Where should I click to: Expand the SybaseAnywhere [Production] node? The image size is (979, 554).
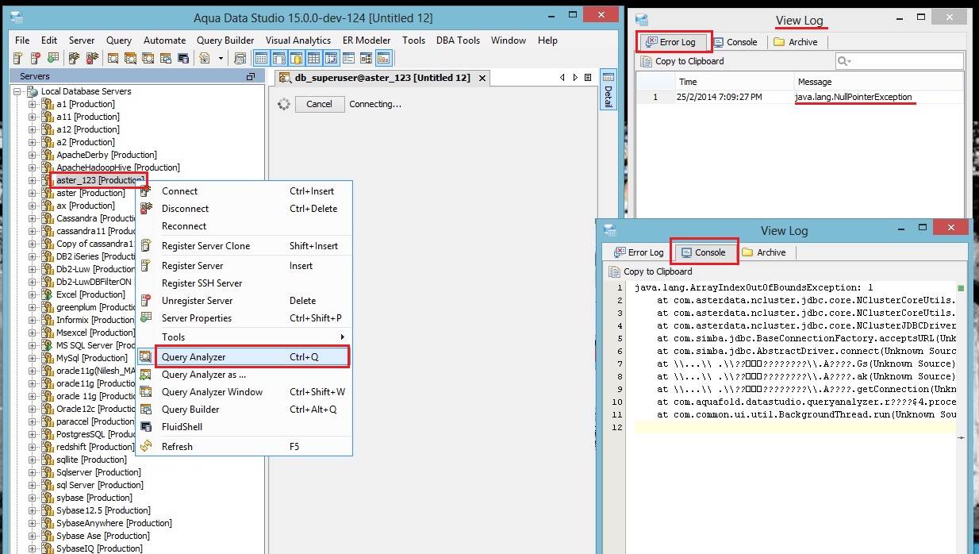click(33, 523)
